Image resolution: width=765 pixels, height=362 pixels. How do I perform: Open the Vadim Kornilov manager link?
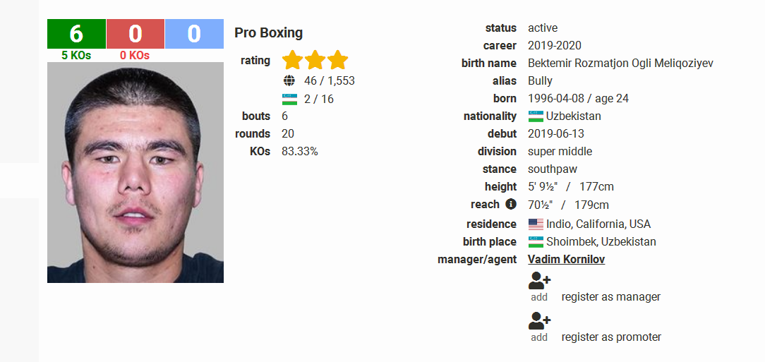(567, 260)
